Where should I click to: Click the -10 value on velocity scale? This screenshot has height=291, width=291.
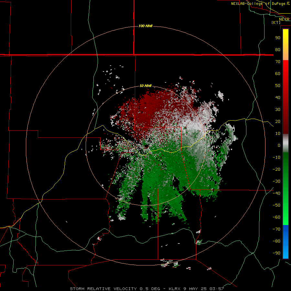[x=276, y=157]
